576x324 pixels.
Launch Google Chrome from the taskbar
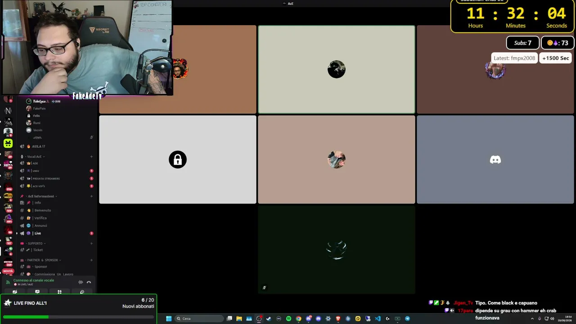click(298, 319)
